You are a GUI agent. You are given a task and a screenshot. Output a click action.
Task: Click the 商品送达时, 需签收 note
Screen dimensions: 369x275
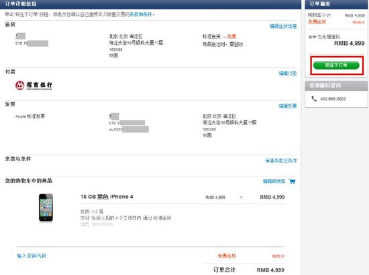click(223, 44)
